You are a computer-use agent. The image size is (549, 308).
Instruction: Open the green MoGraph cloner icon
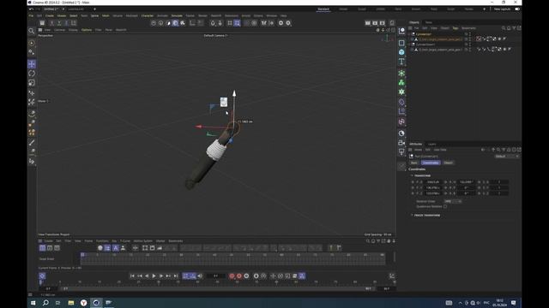401,83
